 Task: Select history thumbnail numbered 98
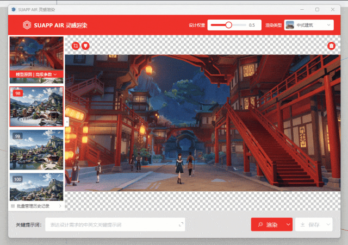[36, 106]
